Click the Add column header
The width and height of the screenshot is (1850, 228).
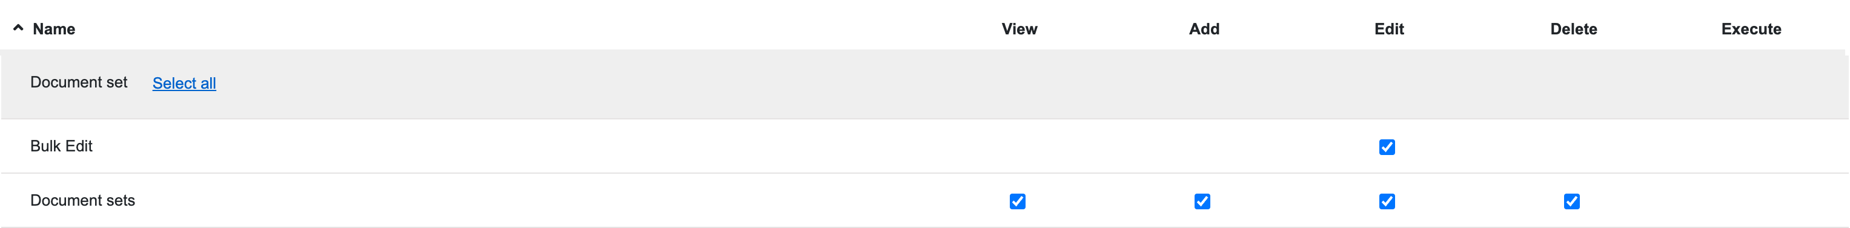(x=1204, y=30)
